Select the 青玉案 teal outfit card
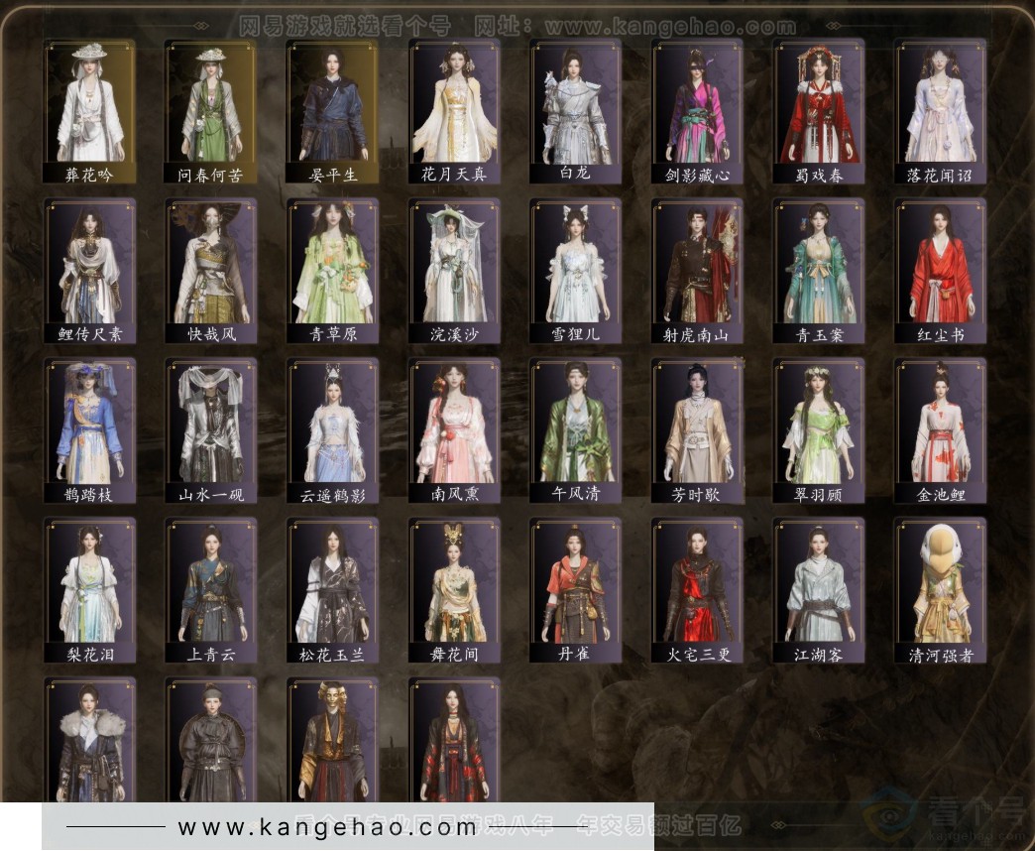1035x851 pixels. tap(818, 271)
